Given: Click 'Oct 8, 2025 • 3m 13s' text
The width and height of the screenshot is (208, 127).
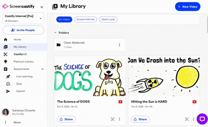Looking at the screenshot, I should point(142,107).
